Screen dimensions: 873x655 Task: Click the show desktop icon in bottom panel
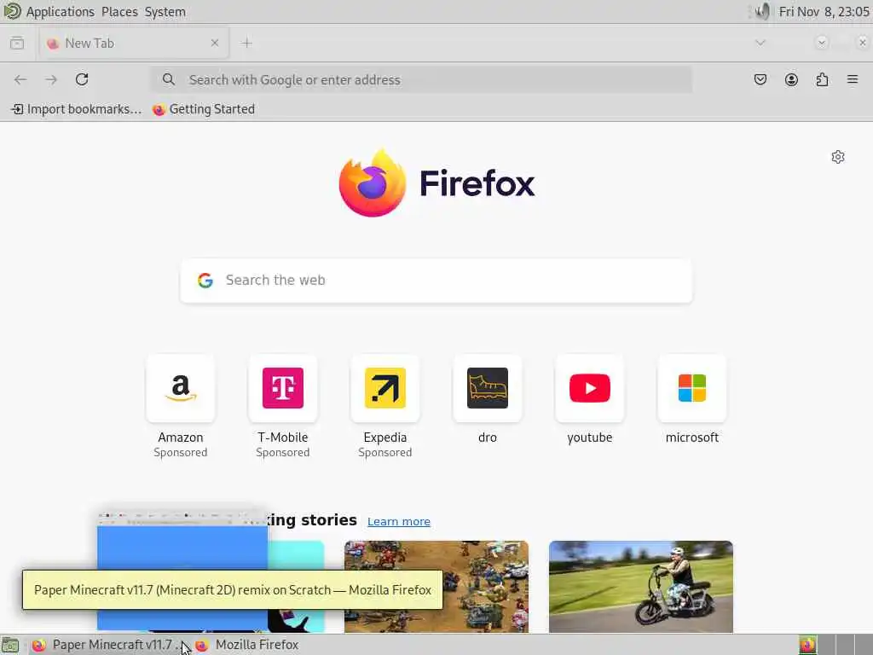pos(10,645)
